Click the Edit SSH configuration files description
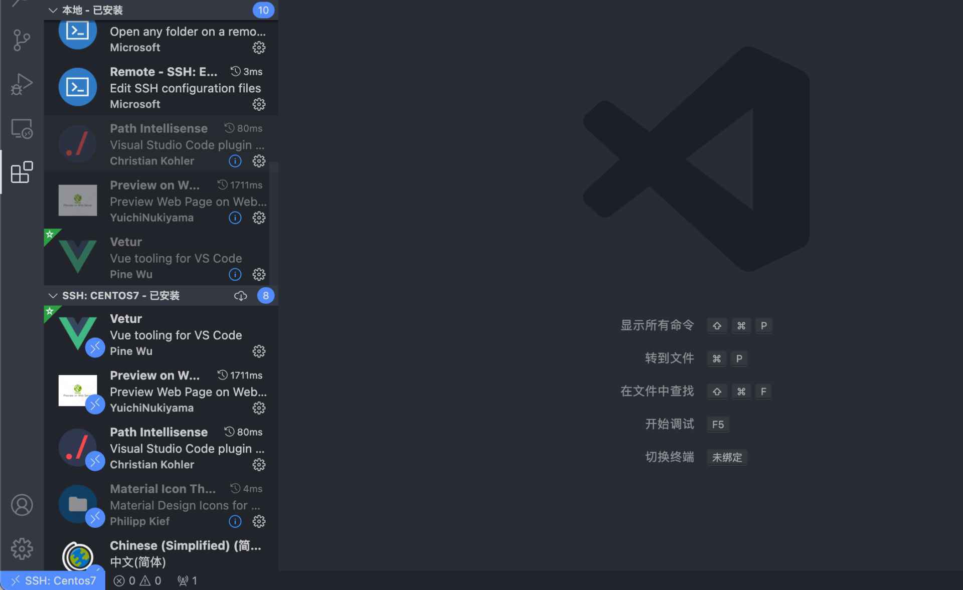This screenshot has height=590, width=963. pyautogui.click(x=185, y=88)
